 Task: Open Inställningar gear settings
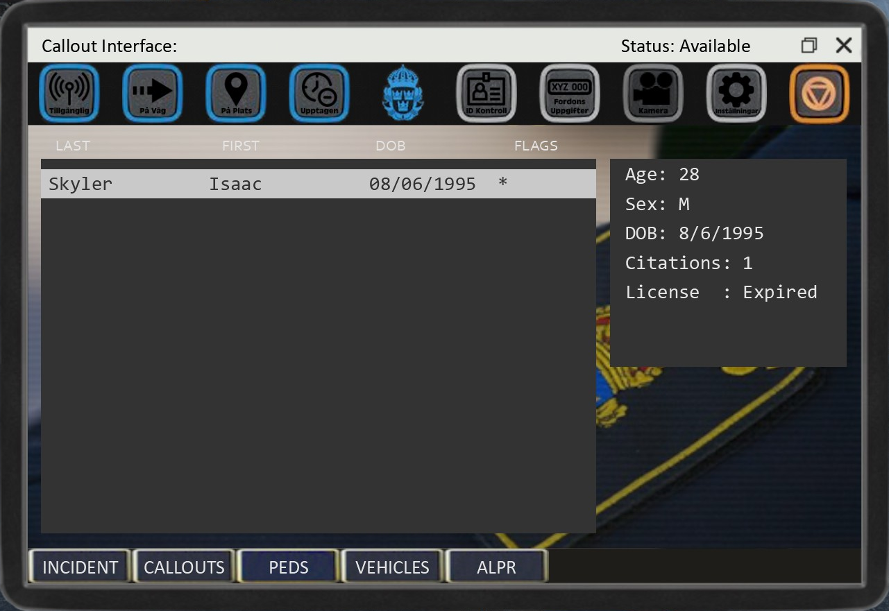(x=736, y=94)
